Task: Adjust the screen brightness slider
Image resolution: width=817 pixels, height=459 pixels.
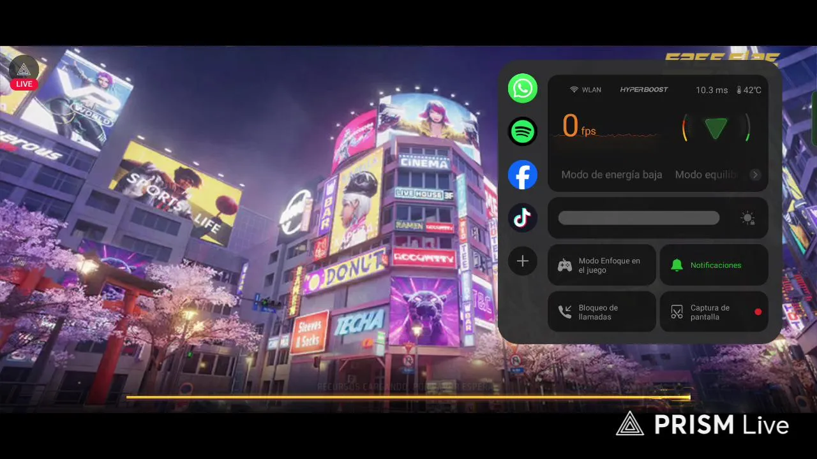Action: (x=639, y=218)
